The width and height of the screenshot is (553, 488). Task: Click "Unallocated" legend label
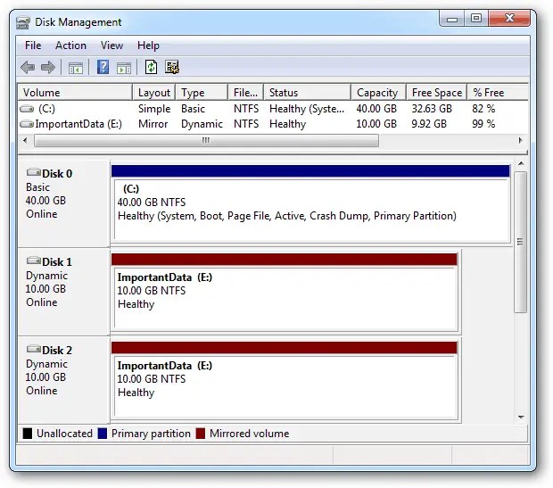click(64, 434)
